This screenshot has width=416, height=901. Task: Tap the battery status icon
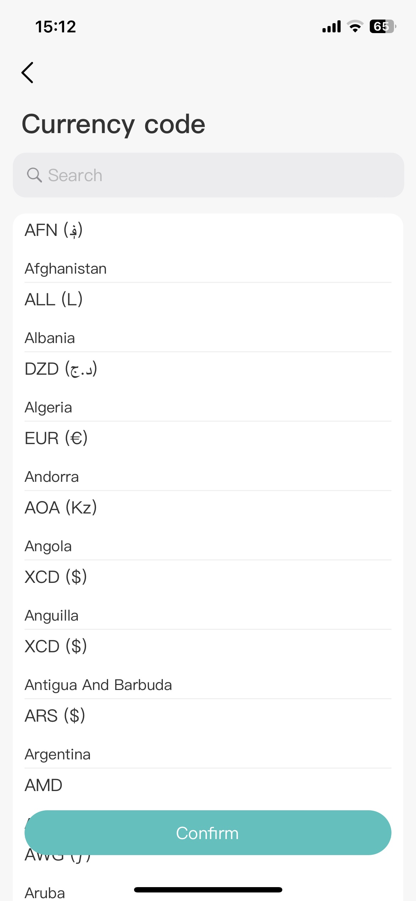pyautogui.click(x=383, y=27)
